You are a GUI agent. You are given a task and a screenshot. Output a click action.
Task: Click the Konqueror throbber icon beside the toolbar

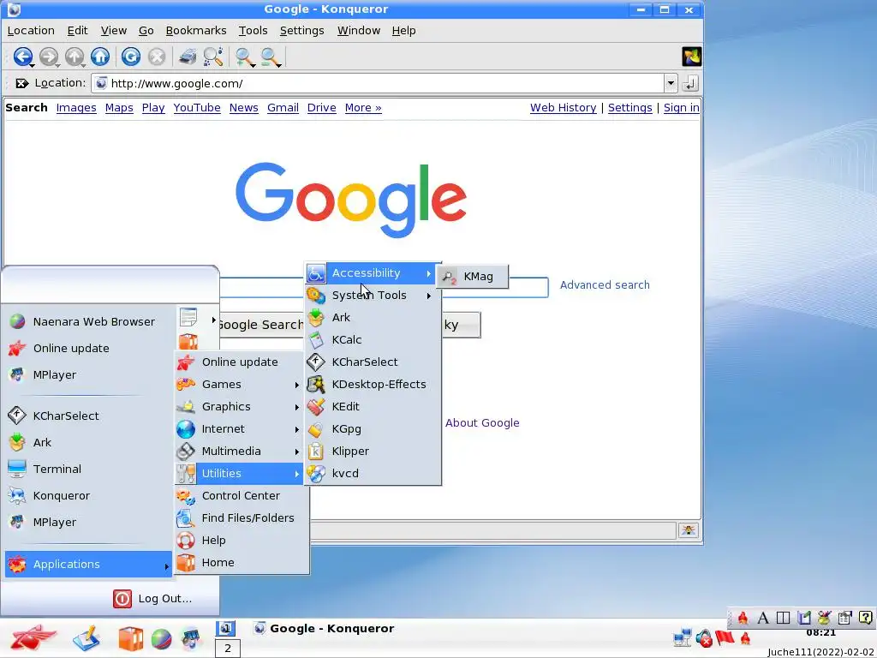(691, 57)
